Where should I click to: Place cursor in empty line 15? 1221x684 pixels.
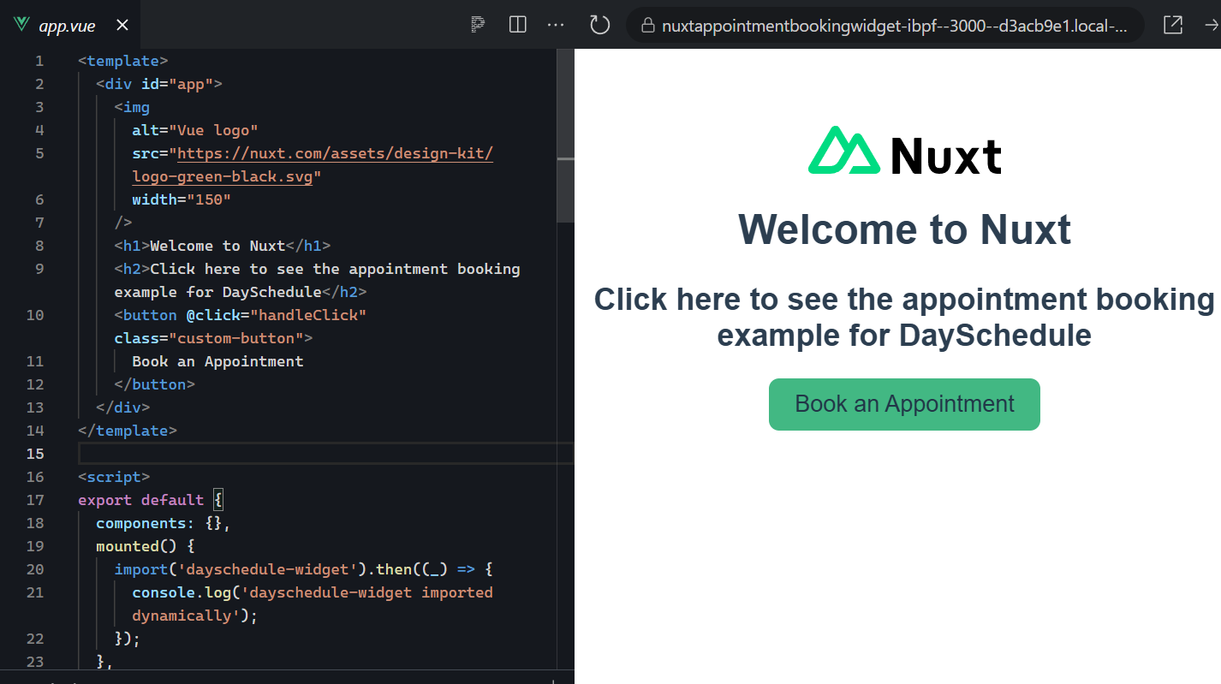pos(325,454)
